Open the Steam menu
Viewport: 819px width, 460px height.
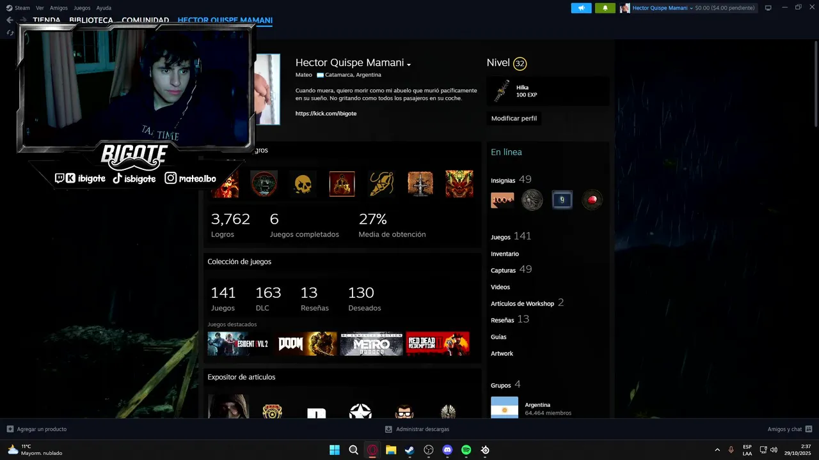(19, 8)
